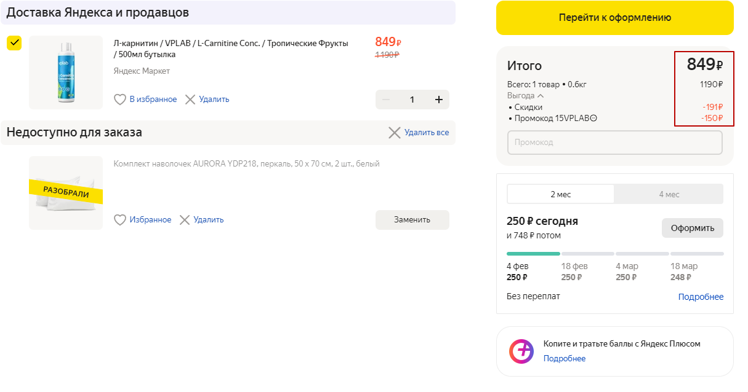Open 'Подробнее' link under Yandex Plus

point(564,358)
